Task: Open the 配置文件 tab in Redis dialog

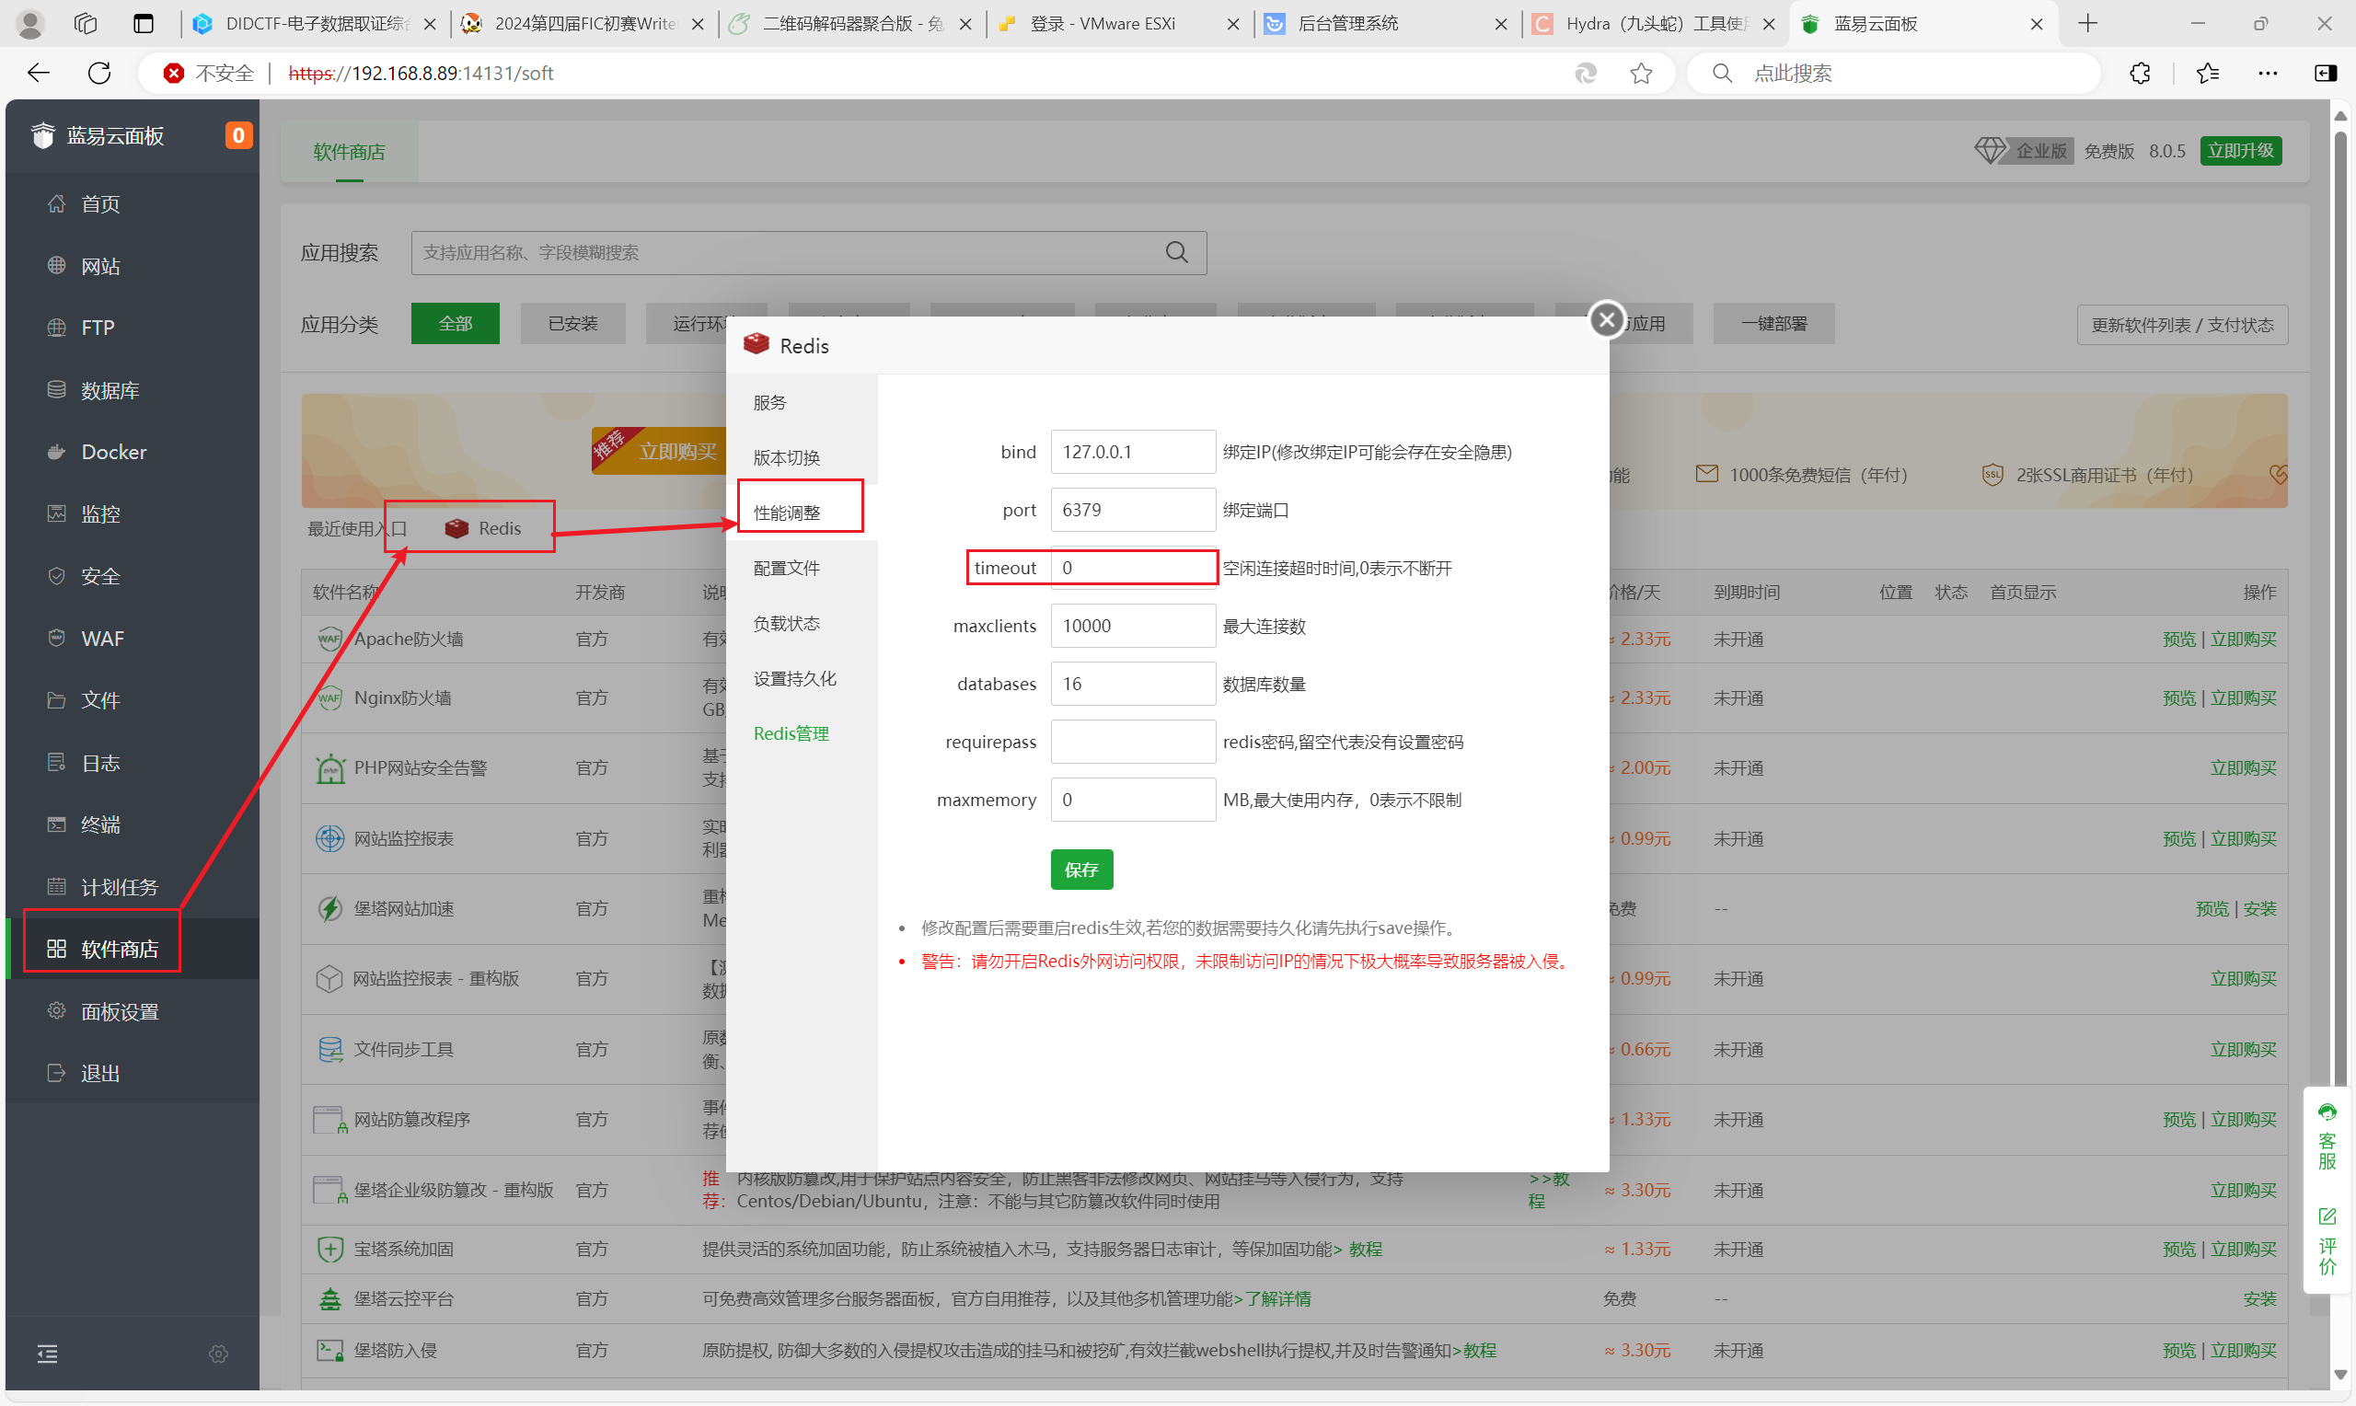Action: point(786,568)
